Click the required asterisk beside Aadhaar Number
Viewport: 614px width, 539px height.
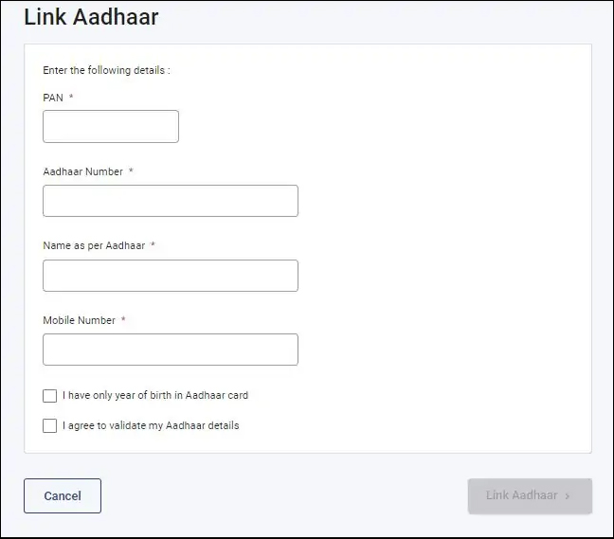[x=131, y=171]
